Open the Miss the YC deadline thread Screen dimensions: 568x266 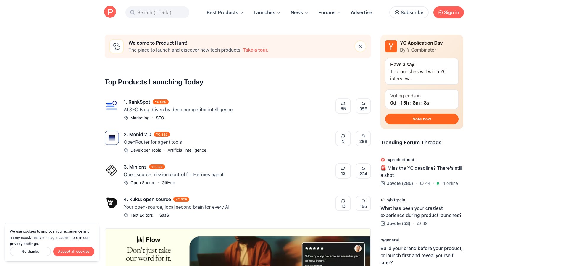(x=422, y=172)
